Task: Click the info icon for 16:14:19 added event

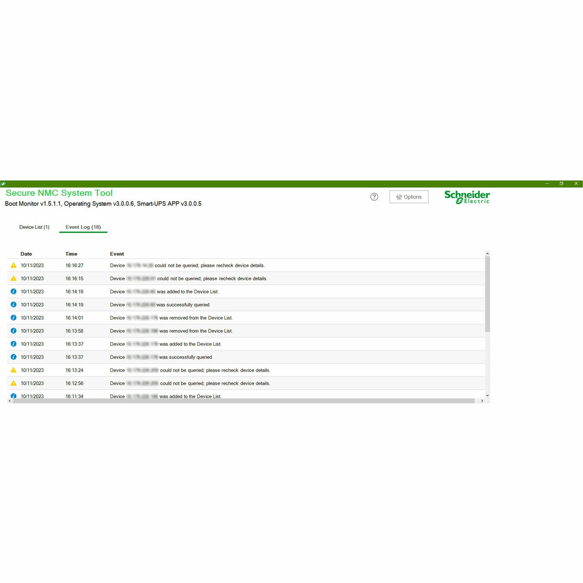Action: click(14, 291)
